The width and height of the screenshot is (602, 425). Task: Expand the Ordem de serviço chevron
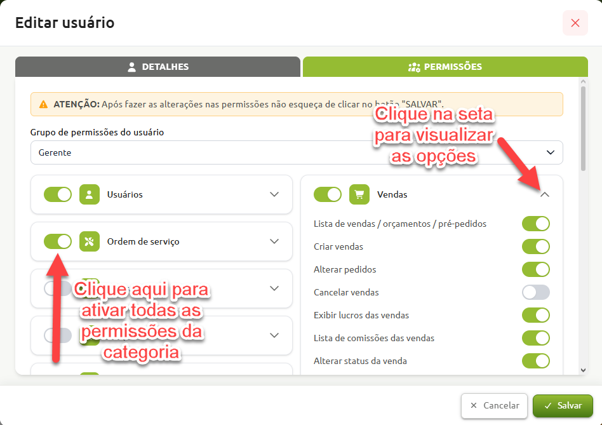274,241
